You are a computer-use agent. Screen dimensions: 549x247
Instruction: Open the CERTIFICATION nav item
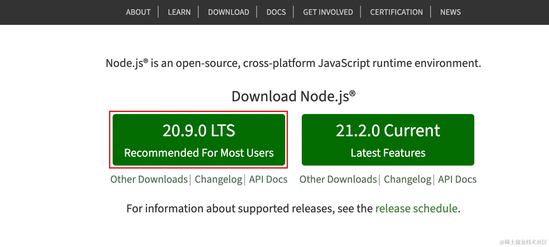(396, 12)
